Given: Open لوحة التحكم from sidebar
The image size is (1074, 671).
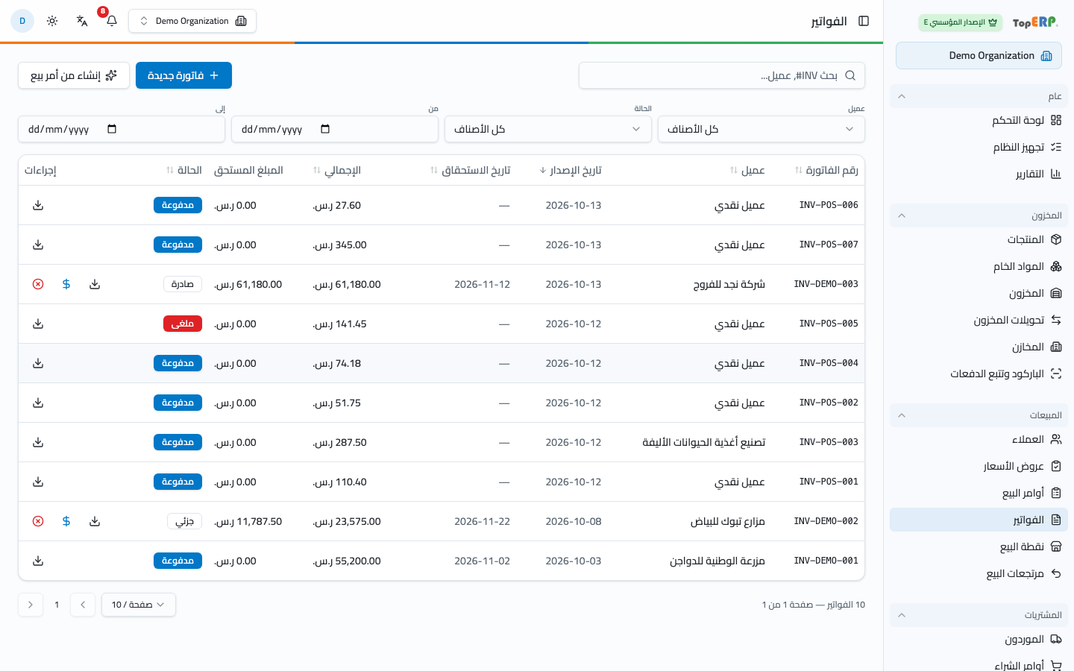Looking at the screenshot, I should point(979,120).
